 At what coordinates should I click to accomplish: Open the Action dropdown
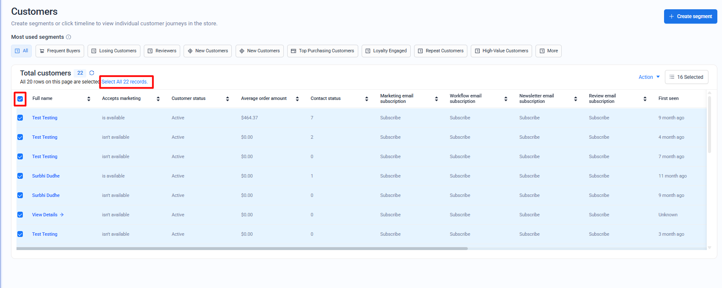tap(649, 77)
